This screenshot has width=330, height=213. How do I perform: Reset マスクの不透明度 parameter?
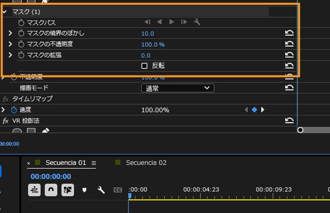tap(289, 44)
